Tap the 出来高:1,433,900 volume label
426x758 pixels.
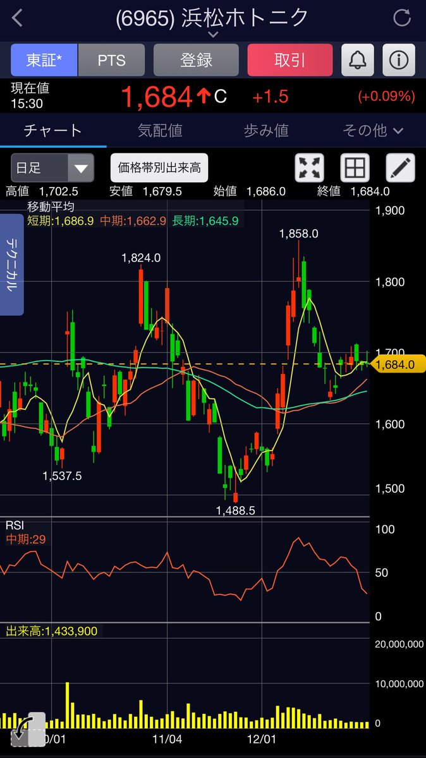pyautogui.click(x=51, y=630)
